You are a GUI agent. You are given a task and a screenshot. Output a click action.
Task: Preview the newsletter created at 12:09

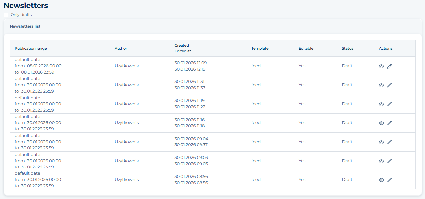[x=381, y=66]
